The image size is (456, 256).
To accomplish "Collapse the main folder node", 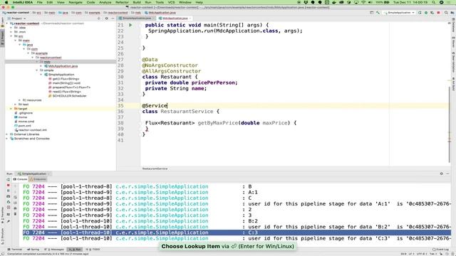I will point(16,41).
